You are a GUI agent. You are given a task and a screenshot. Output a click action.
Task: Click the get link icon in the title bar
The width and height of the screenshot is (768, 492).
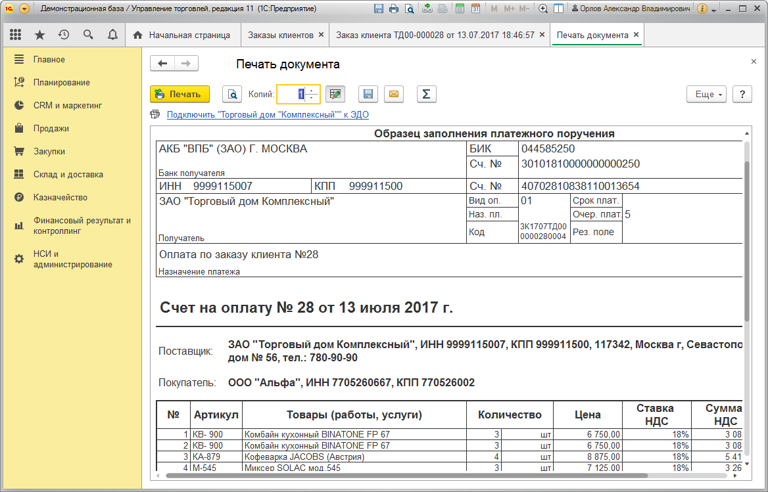[427, 9]
